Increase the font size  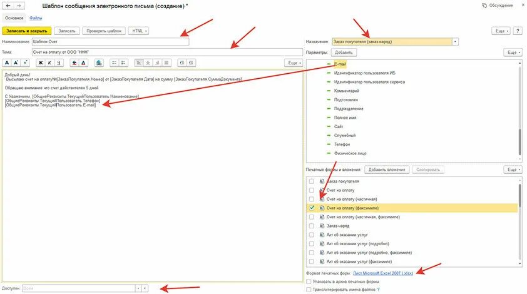pyautogui.click(x=16, y=63)
